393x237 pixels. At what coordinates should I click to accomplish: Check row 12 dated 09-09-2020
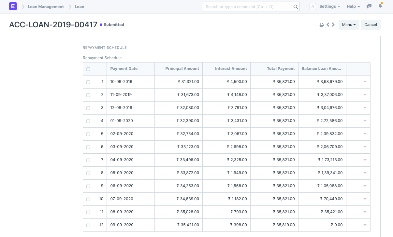(88, 225)
